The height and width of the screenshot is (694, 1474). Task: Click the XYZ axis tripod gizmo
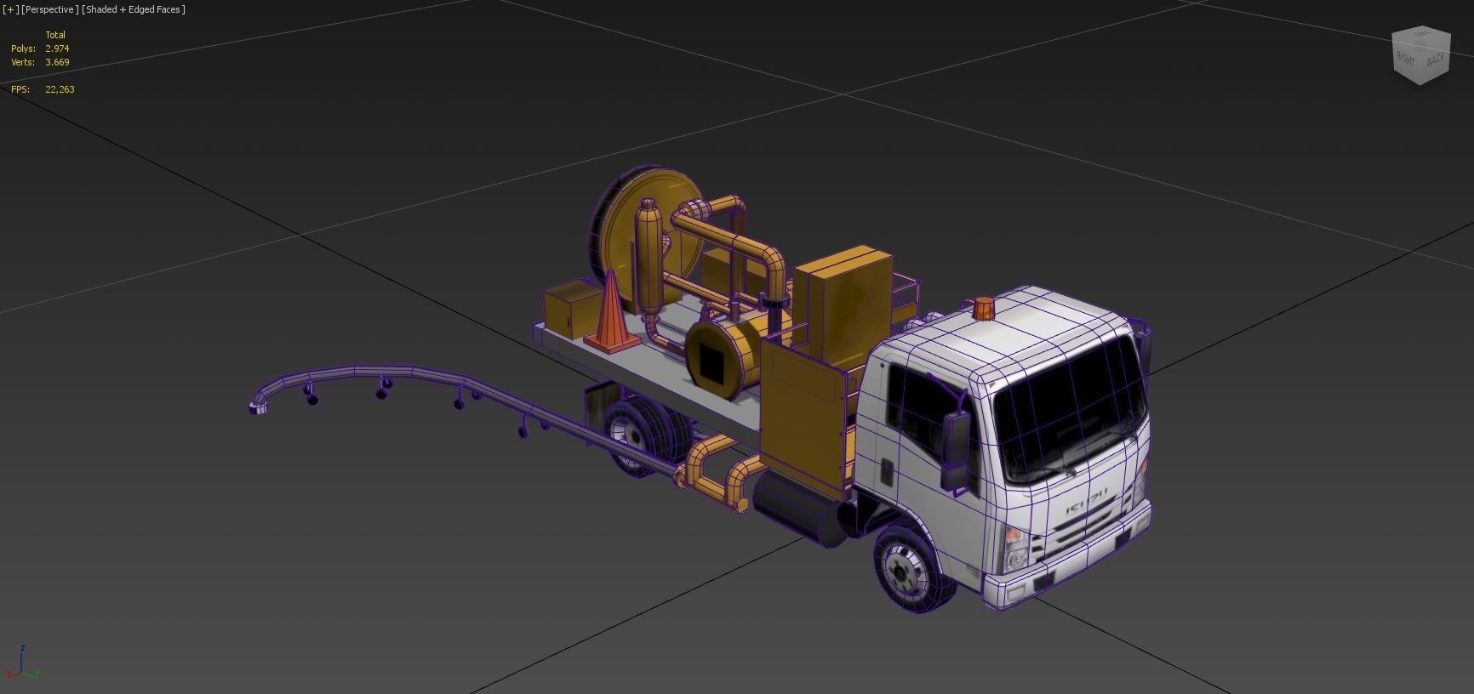21,663
